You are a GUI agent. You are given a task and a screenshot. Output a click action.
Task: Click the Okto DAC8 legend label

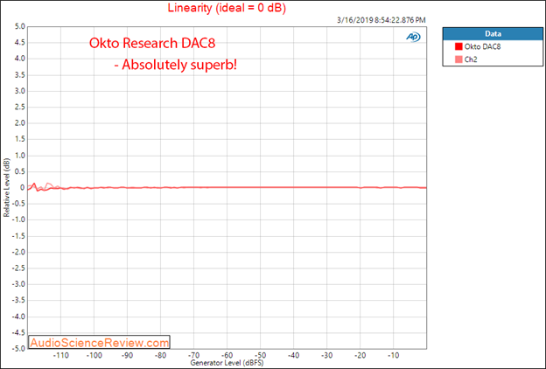[x=482, y=46]
